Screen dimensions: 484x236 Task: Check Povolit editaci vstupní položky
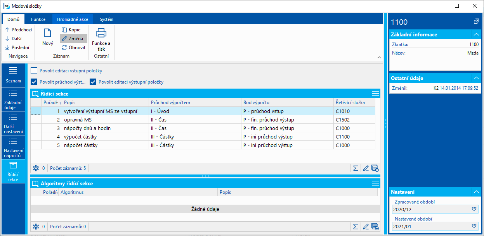click(x=34, y=71)
